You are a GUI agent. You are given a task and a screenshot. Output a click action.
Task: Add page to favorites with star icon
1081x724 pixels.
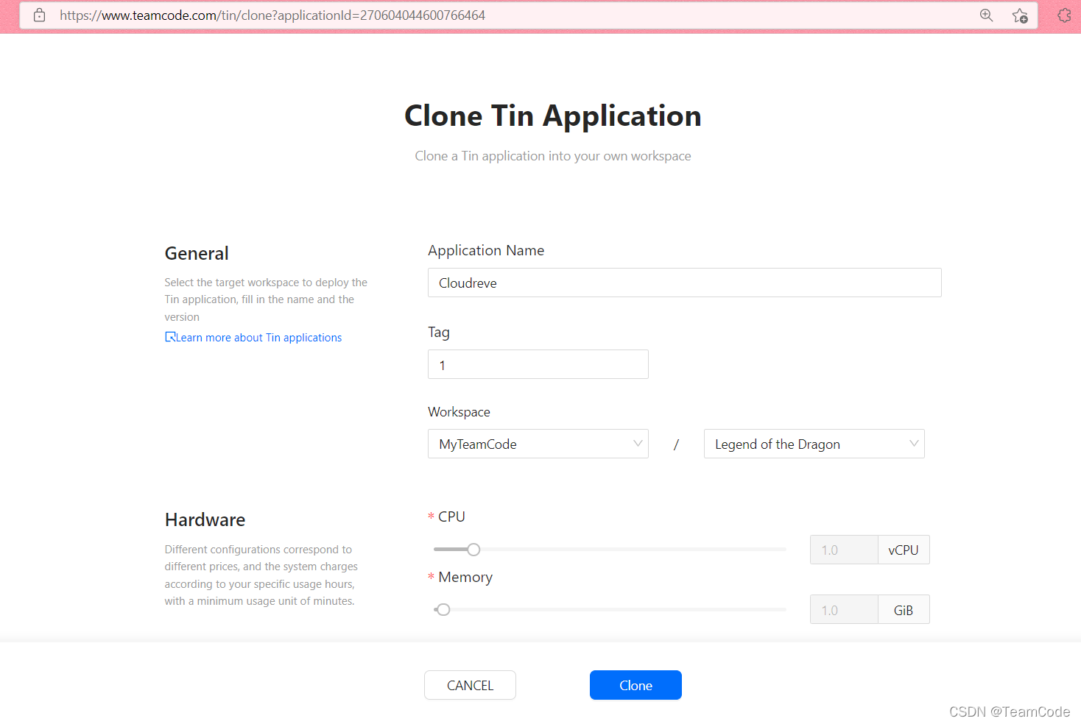(x=1020, y=15)
